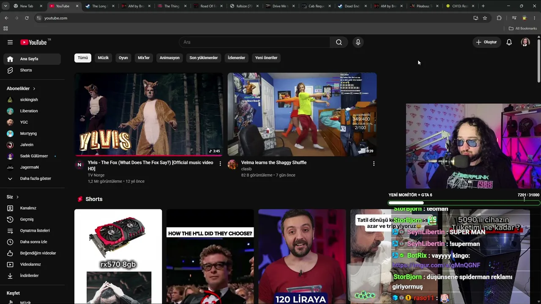Open the TV Norge channel avatar

coord(79,165)
